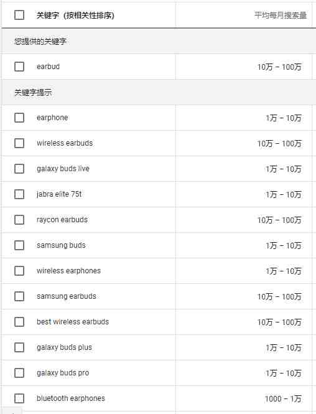
Task: Click the 1000 – 1万 volume for bluetooth earphones
Action: (x=283, y=398)
